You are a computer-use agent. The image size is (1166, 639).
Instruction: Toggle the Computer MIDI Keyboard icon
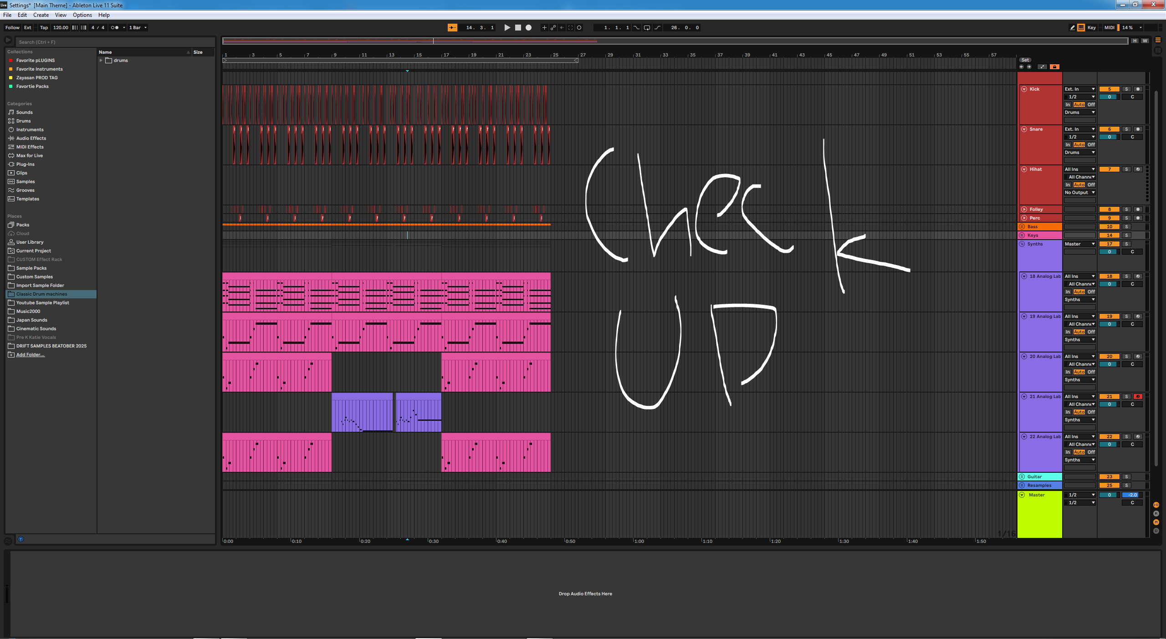[1081, 28]
